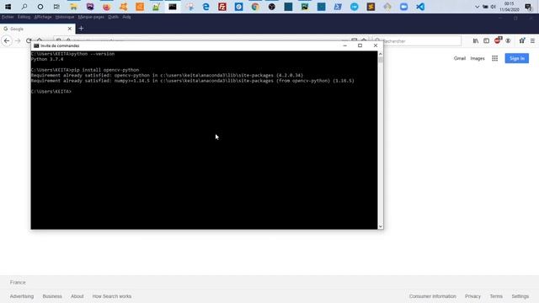Launch PowerShell from the taskbar
Screen dimensions: 539x303
pos(338,7)
